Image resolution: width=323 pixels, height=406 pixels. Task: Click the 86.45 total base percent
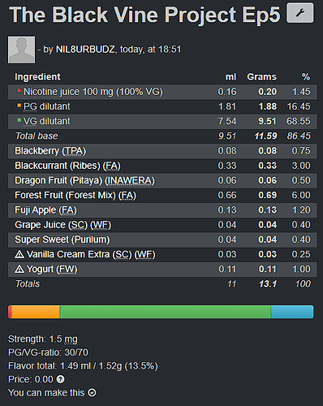coord(299,136)
